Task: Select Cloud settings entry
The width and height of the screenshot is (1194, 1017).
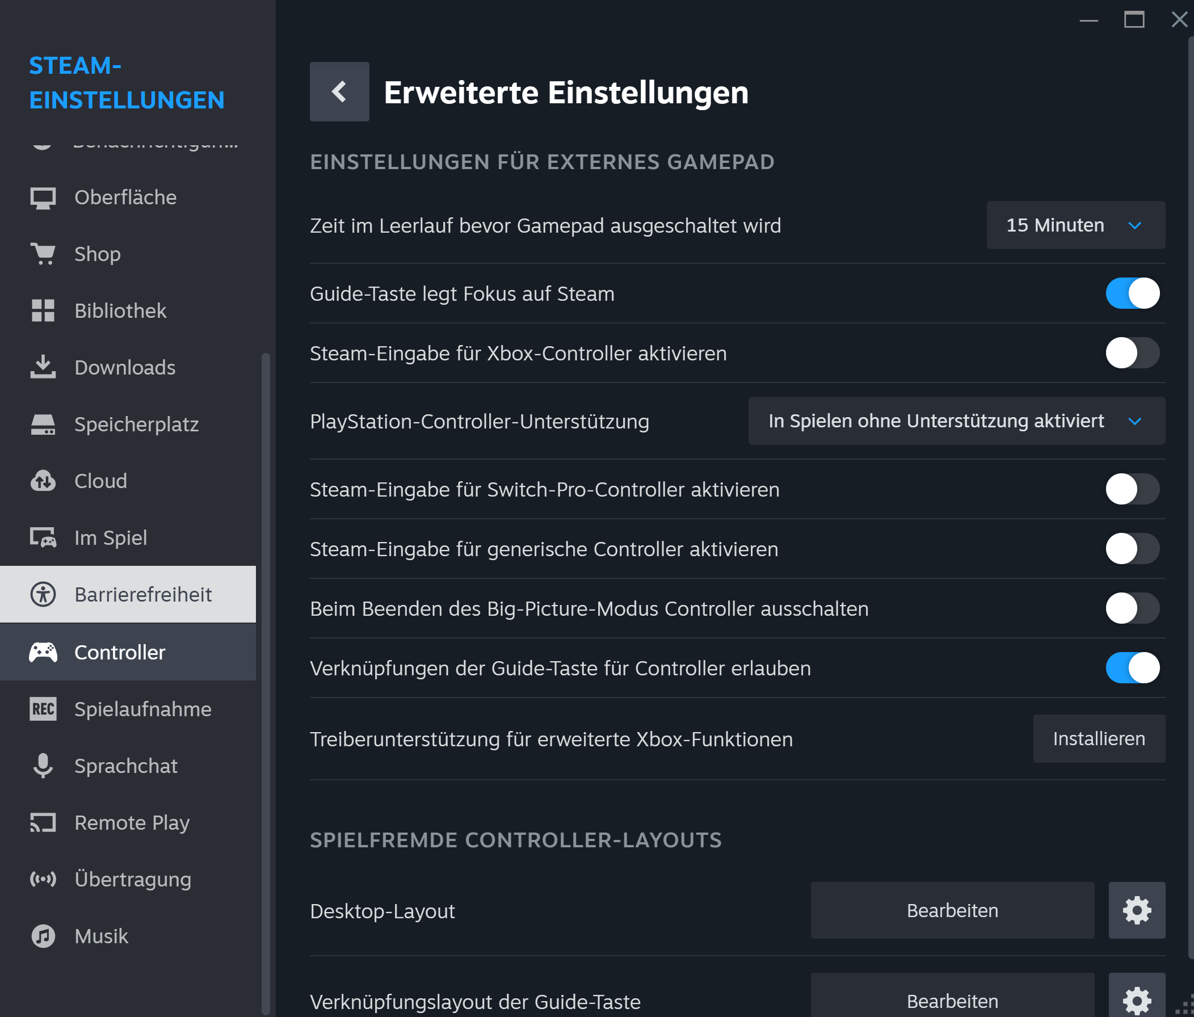Action: [x=128, y=481]
